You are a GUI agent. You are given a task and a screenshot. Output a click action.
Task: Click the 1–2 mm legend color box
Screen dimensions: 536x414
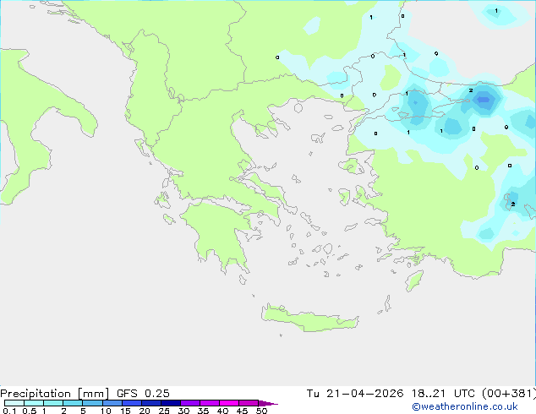click(53, 403)
